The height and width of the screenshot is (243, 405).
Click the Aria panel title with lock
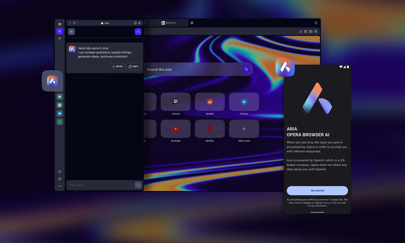(105, 23)
